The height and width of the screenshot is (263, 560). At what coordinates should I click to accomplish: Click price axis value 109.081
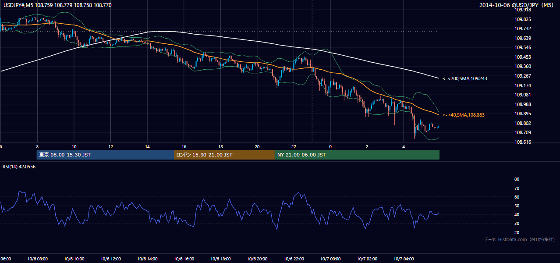pyautogui.click(x=522, y=95)
